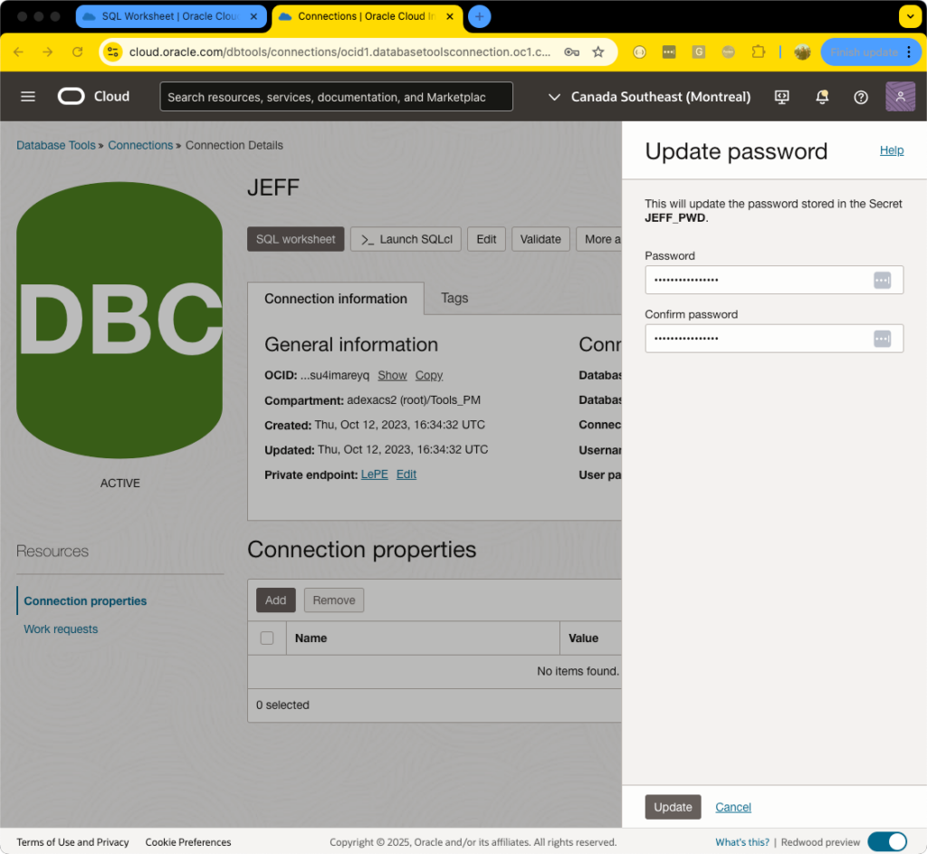Viewport: 927px width, 854px height.
Task: Edit the private endpoint link
Action: pyautogui.click(x=406, y=475)
